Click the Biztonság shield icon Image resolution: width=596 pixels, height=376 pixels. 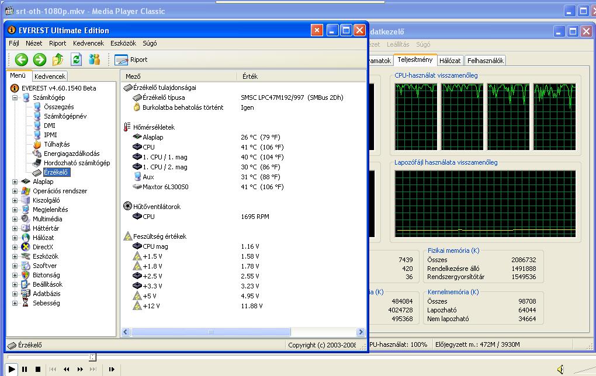pyautogui.click(x=26, y=275)
